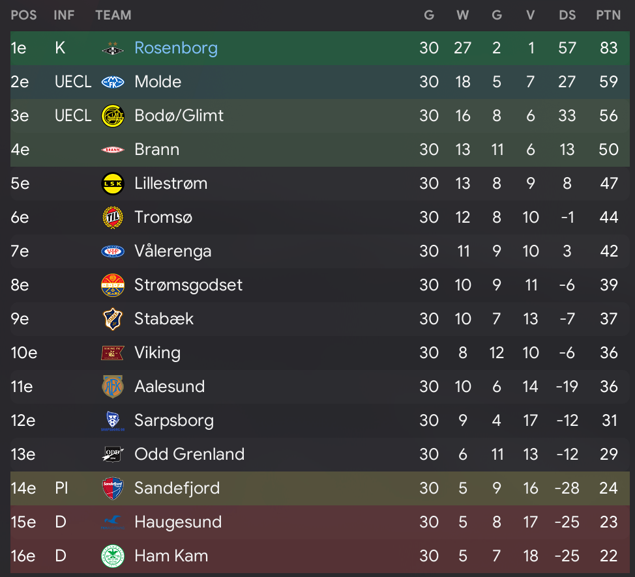Click the Ham Kam green crest
Screen dimensions: 635x577
(x=113, y=556)
